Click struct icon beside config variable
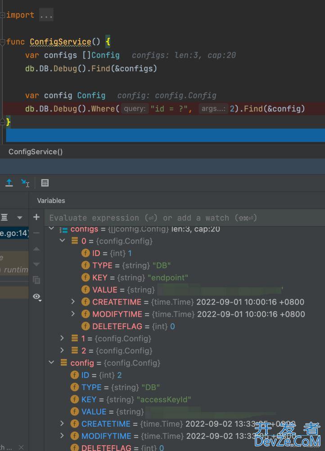Viewport: 325px width, 451px height. (x=64, y=363)
